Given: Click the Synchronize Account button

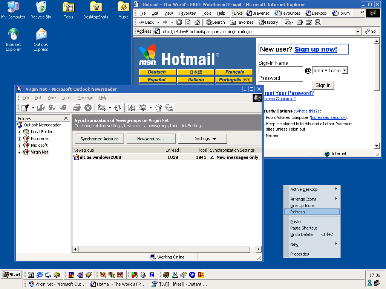Looking at the screenshot, I should pyautogui.click(x=99, y=139).
